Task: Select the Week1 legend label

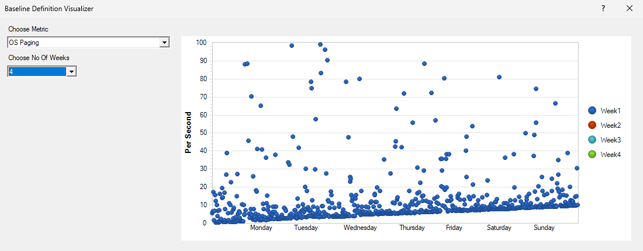Action: pos(610,110)
